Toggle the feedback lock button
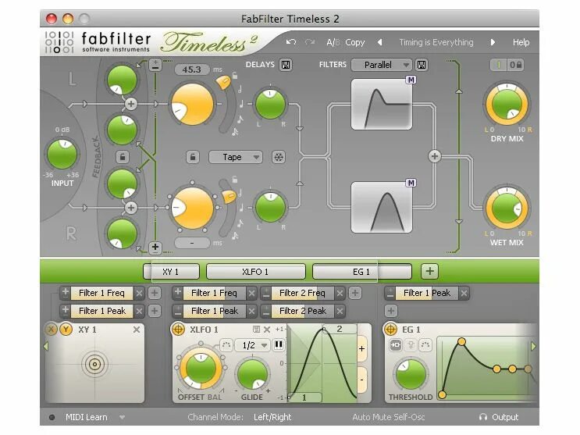This screenshot has width=580, height=435. click(123, 157)
